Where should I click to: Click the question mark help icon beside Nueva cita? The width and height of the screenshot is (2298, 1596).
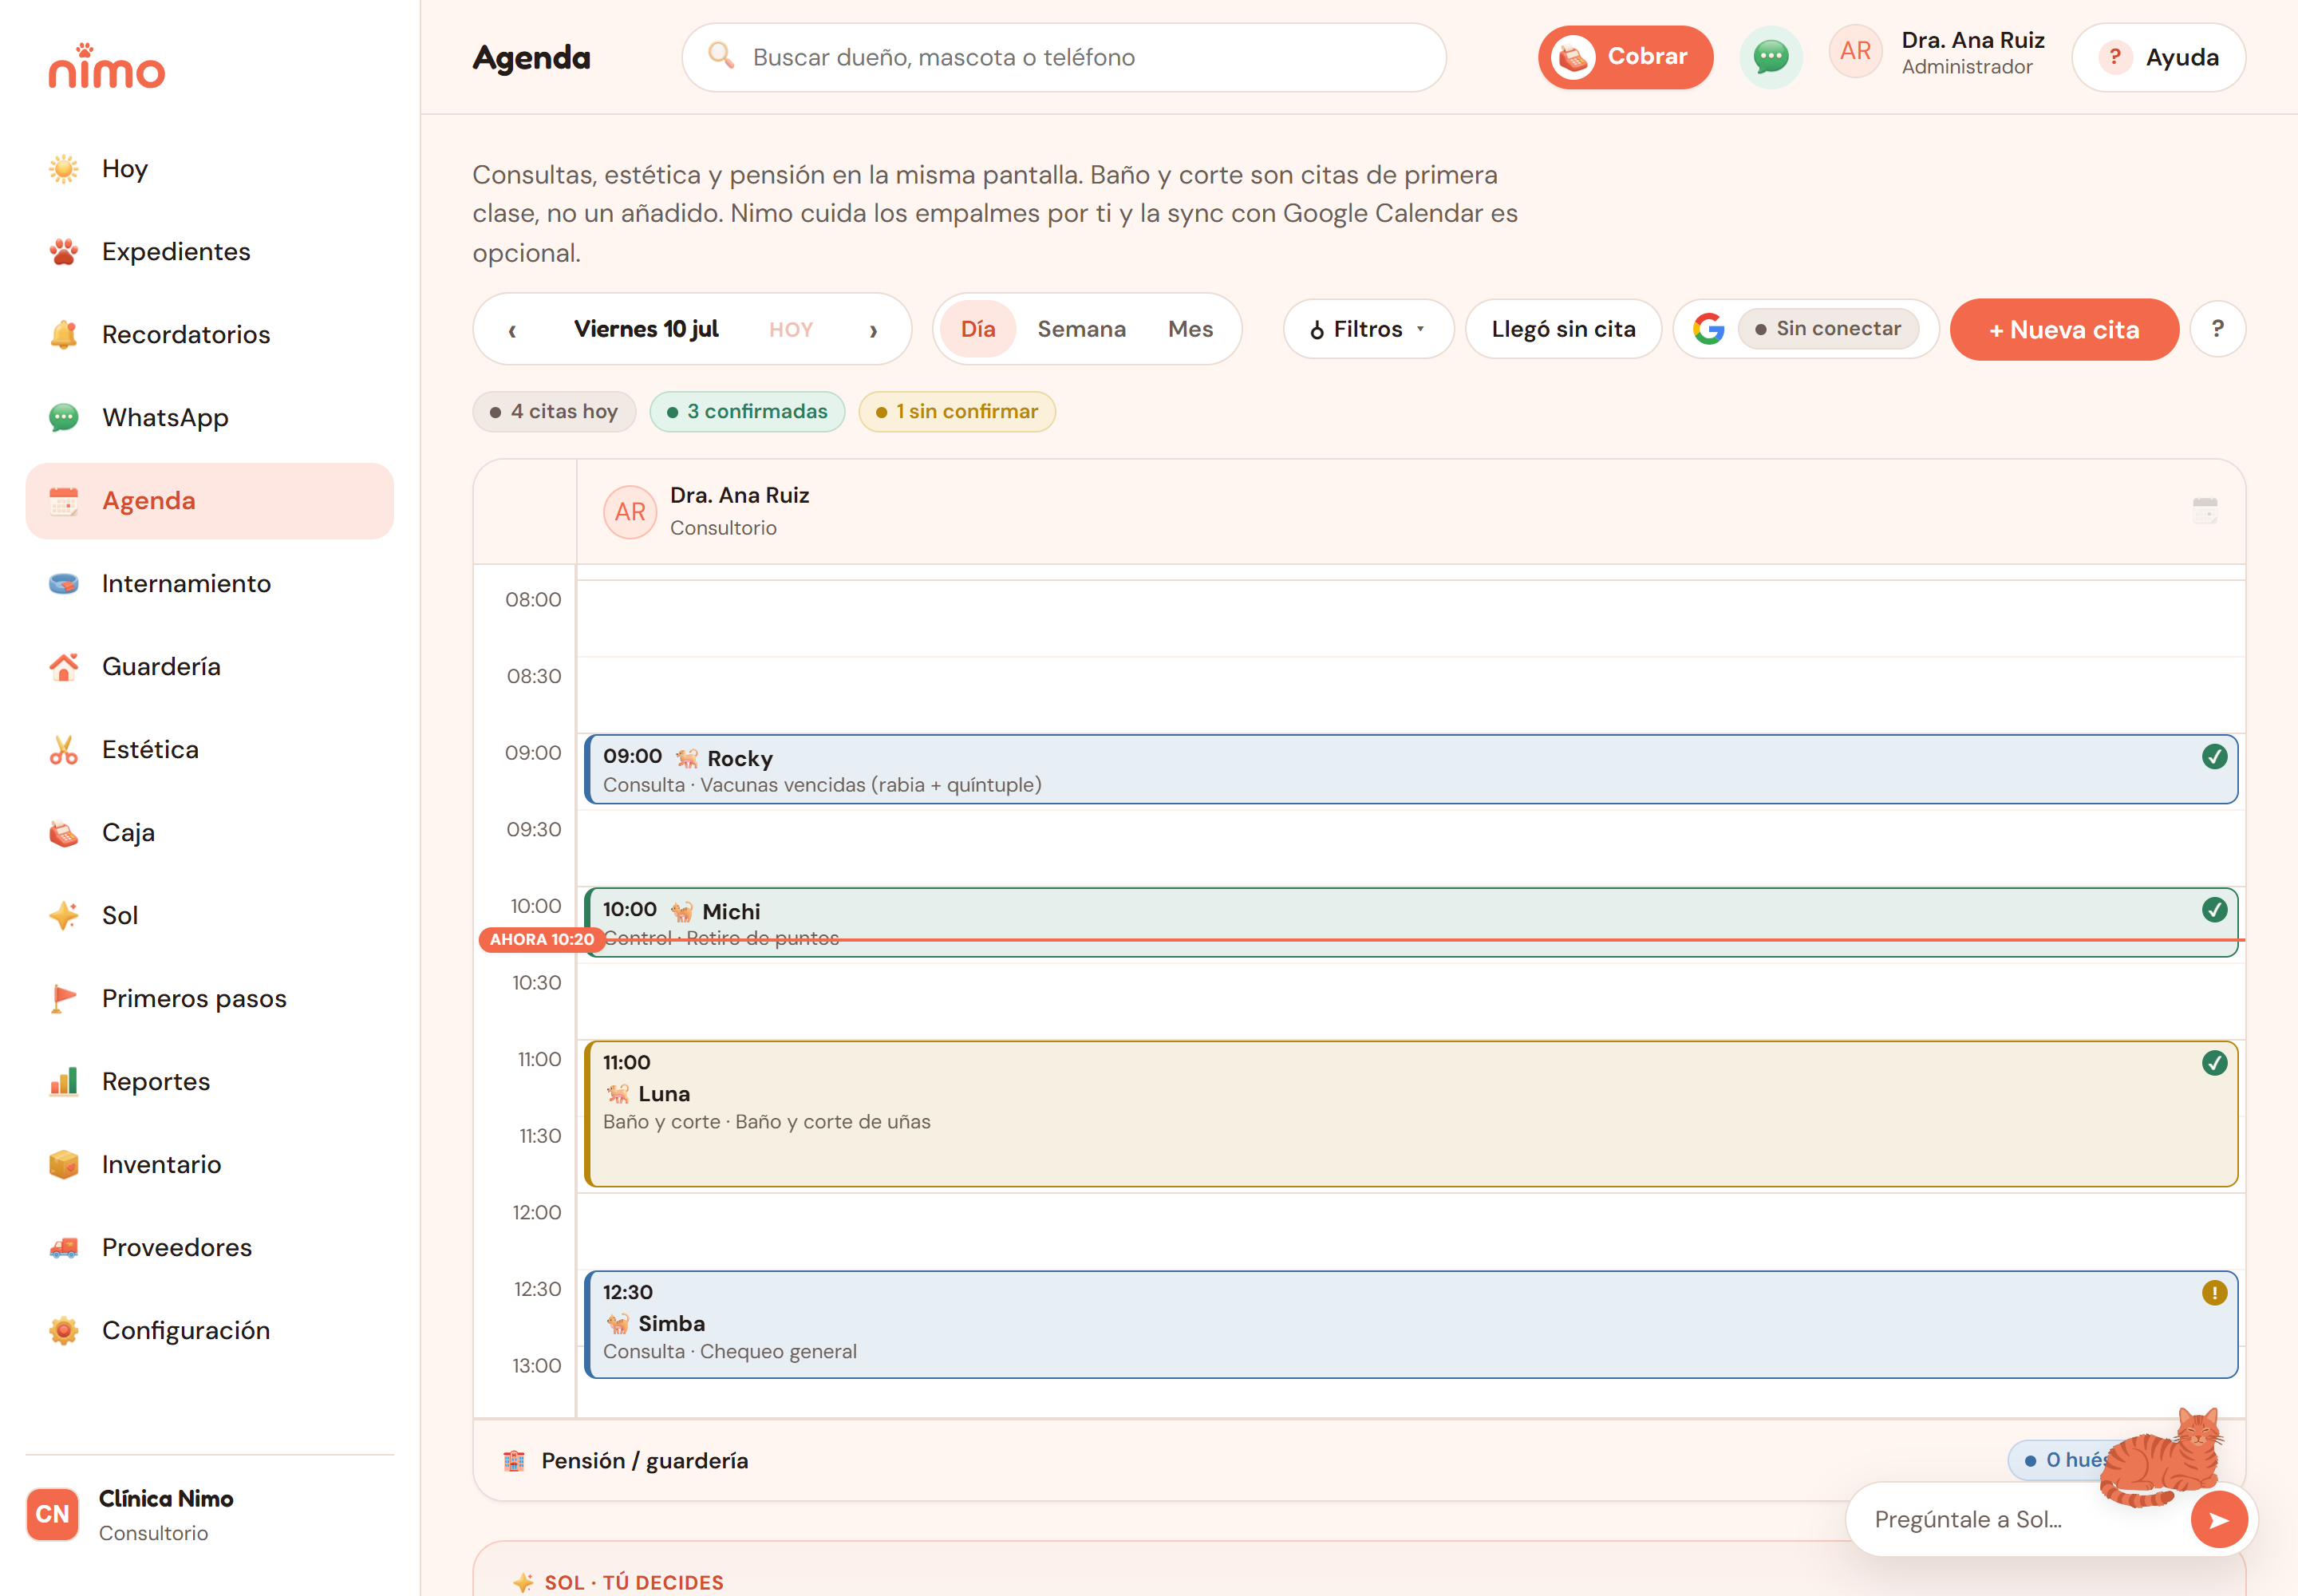(2217, 329)
